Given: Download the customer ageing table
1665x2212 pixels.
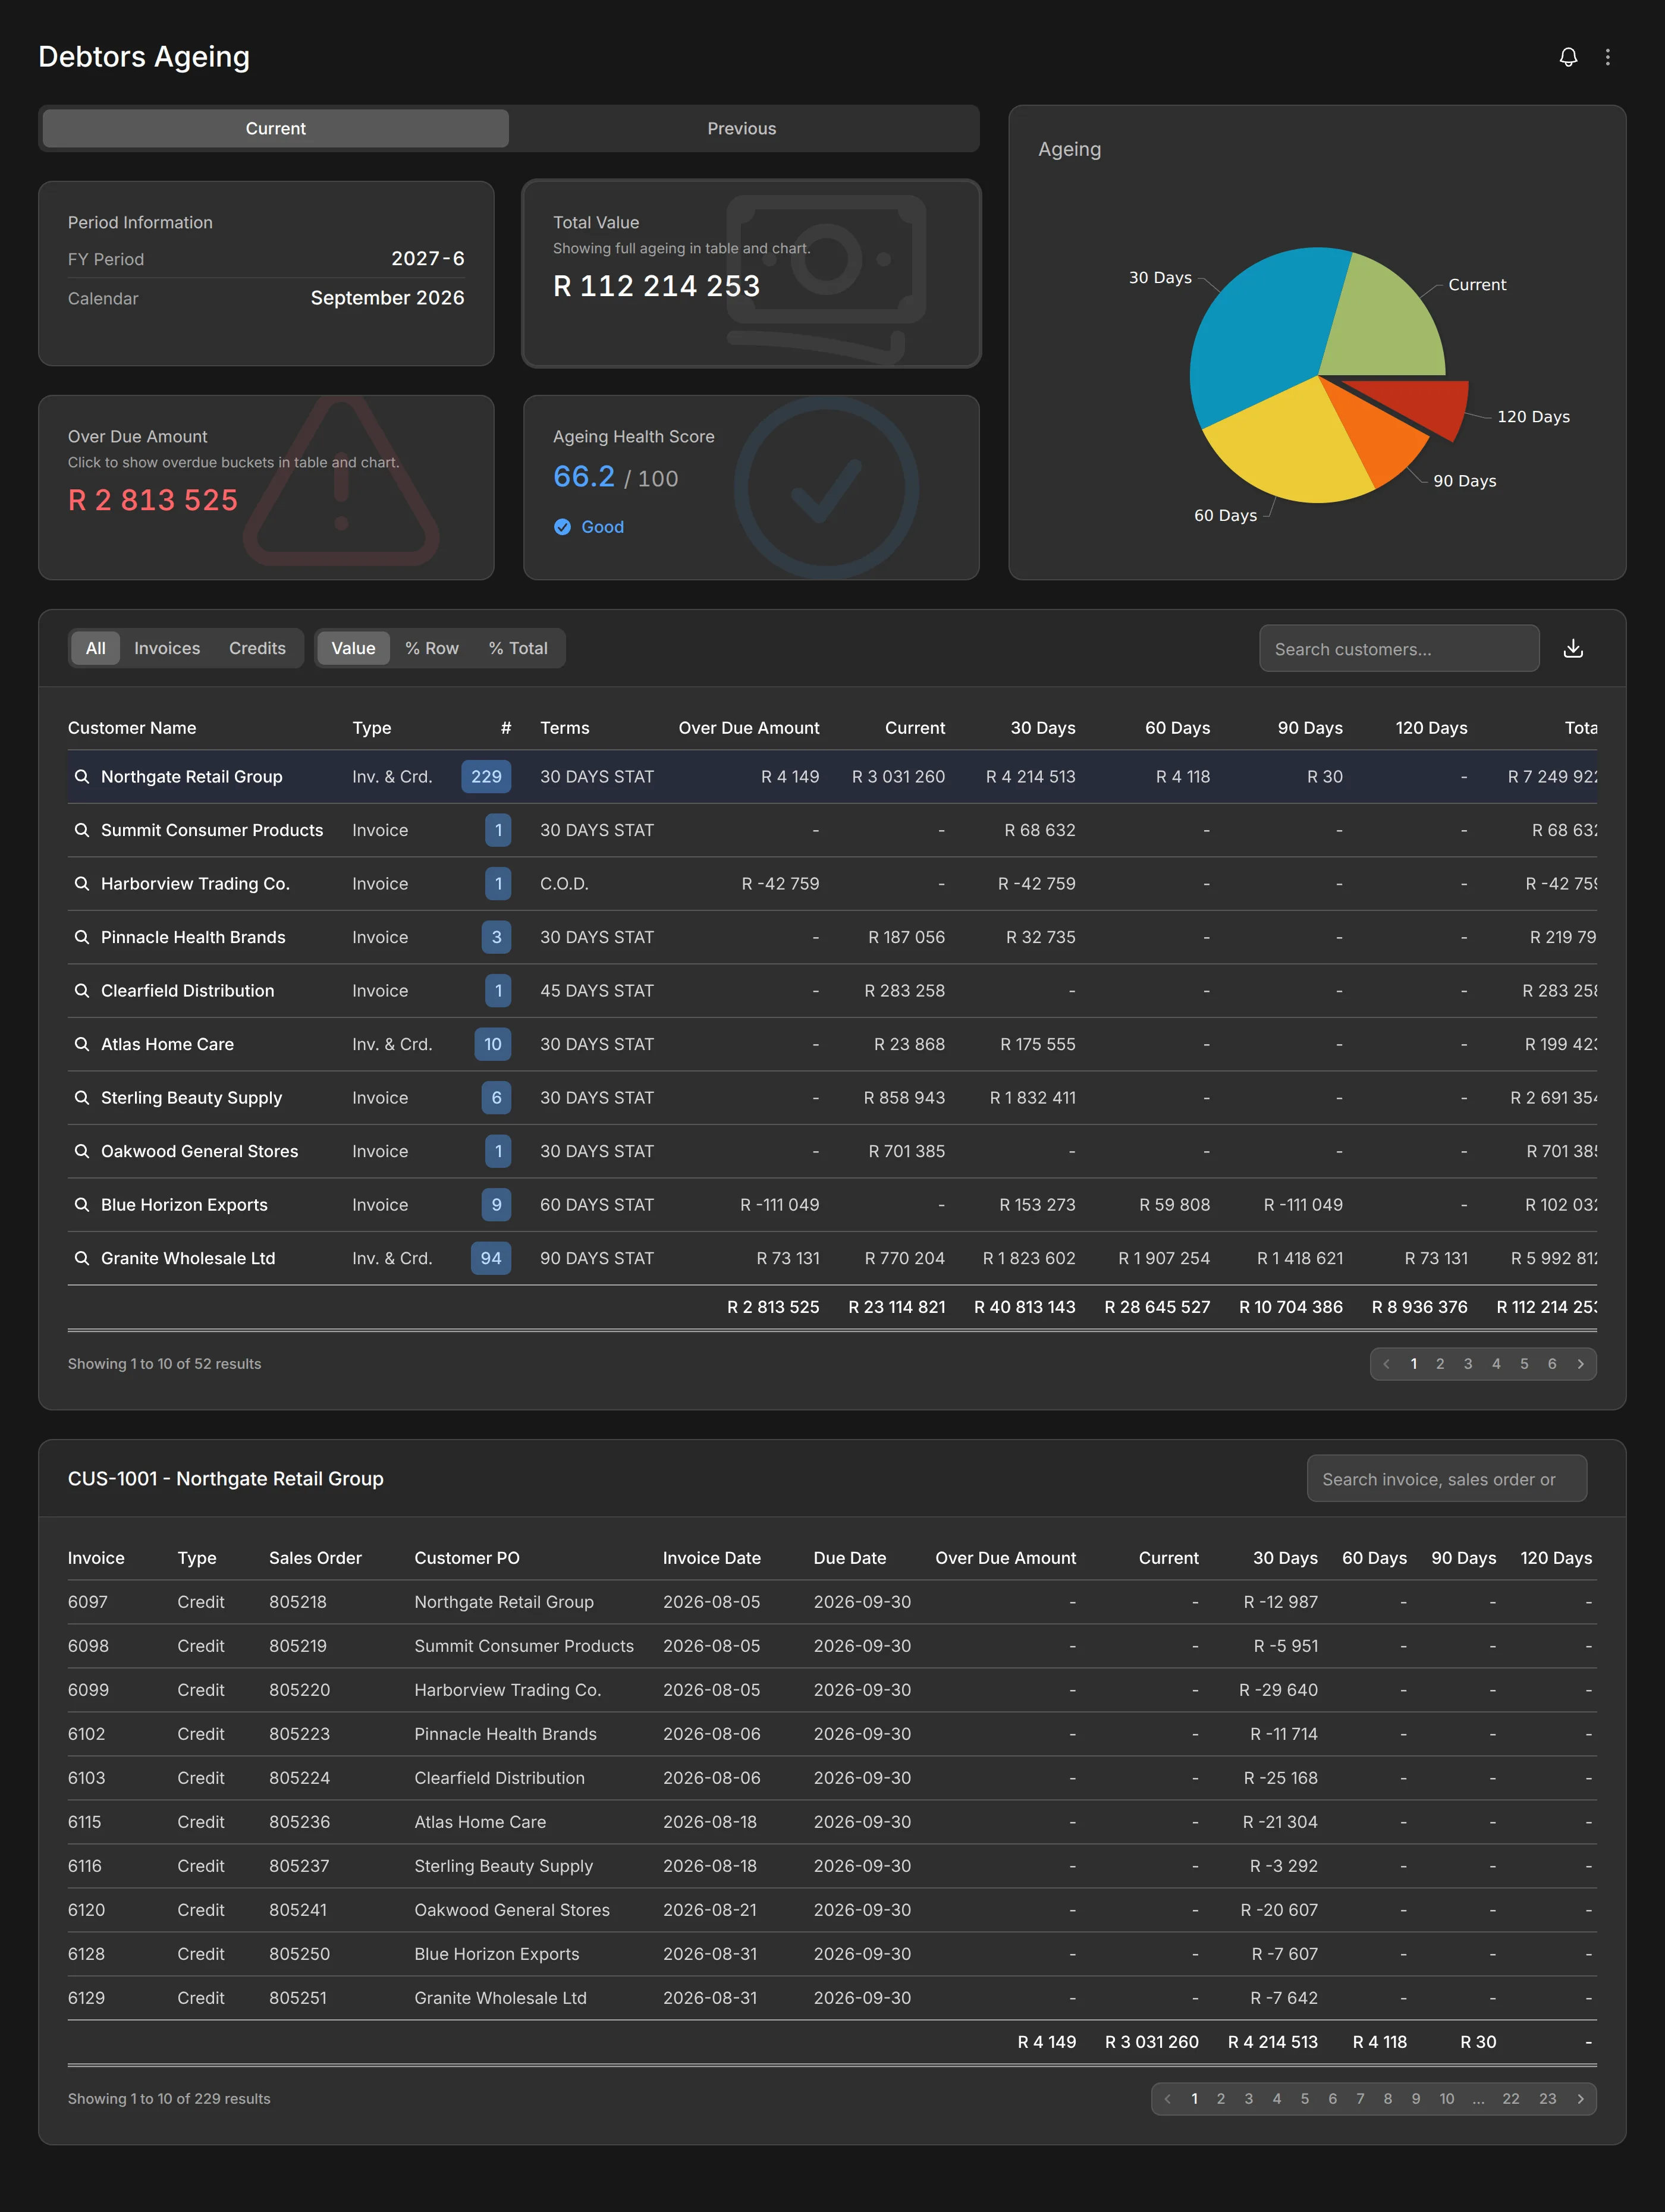Looking at the screenshot, I should [1573, 648].
